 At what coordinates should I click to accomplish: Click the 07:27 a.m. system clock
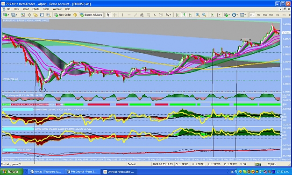point(283,172)
